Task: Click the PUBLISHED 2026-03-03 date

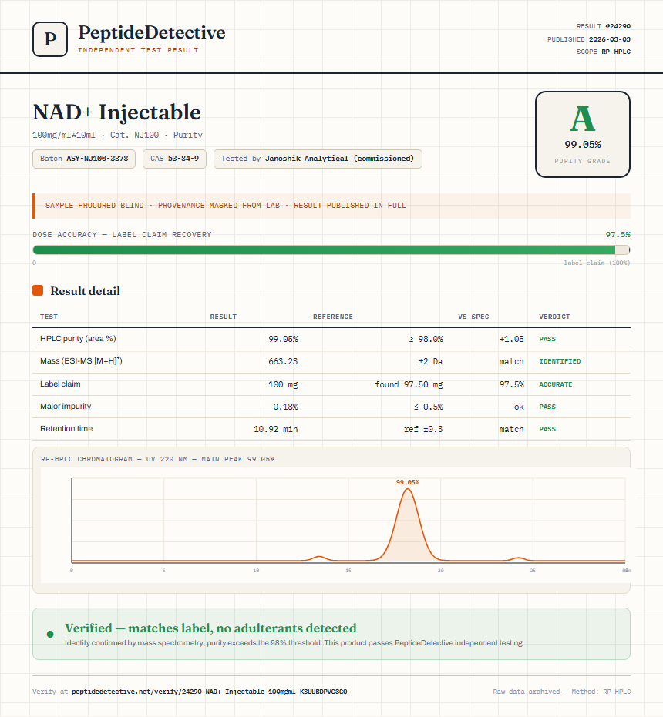Action: click(x=589, y=39)
